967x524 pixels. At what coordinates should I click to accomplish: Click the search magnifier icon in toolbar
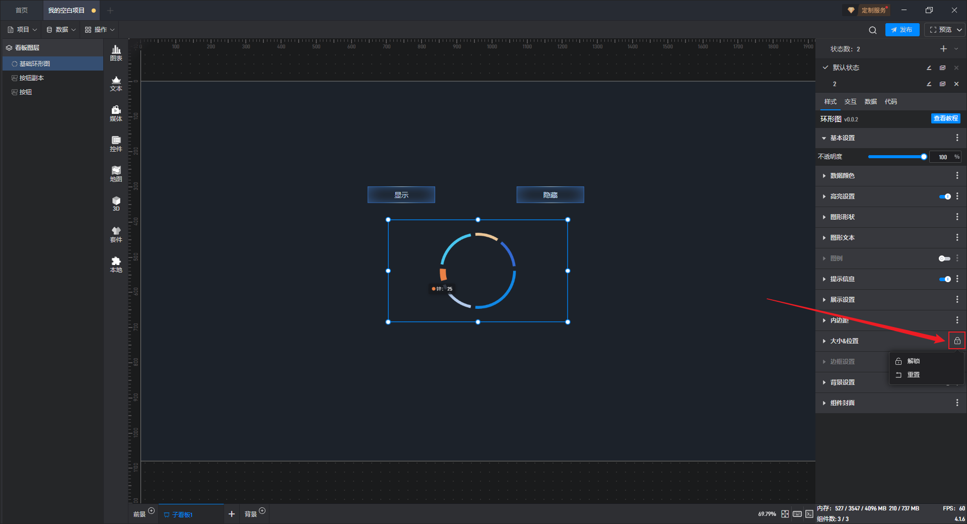pyautogui.click(x=872, y=30)
